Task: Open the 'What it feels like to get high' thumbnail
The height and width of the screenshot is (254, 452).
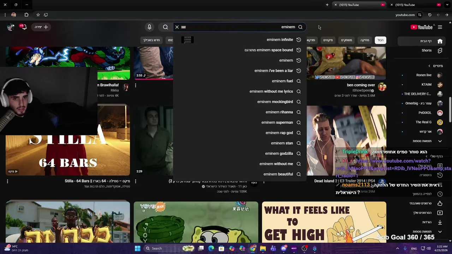Action: pyautogui.click(x=324, y=222)
